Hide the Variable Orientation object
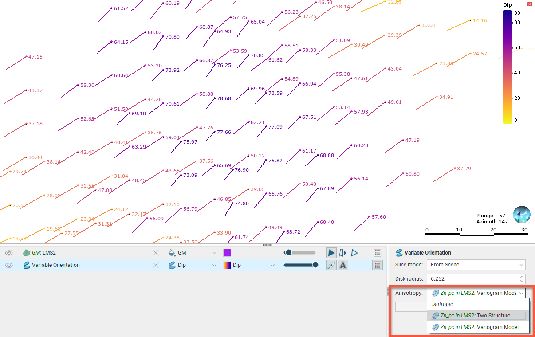 9,265
